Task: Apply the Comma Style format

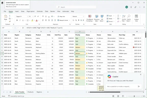Action: click(x=79, y=20)
